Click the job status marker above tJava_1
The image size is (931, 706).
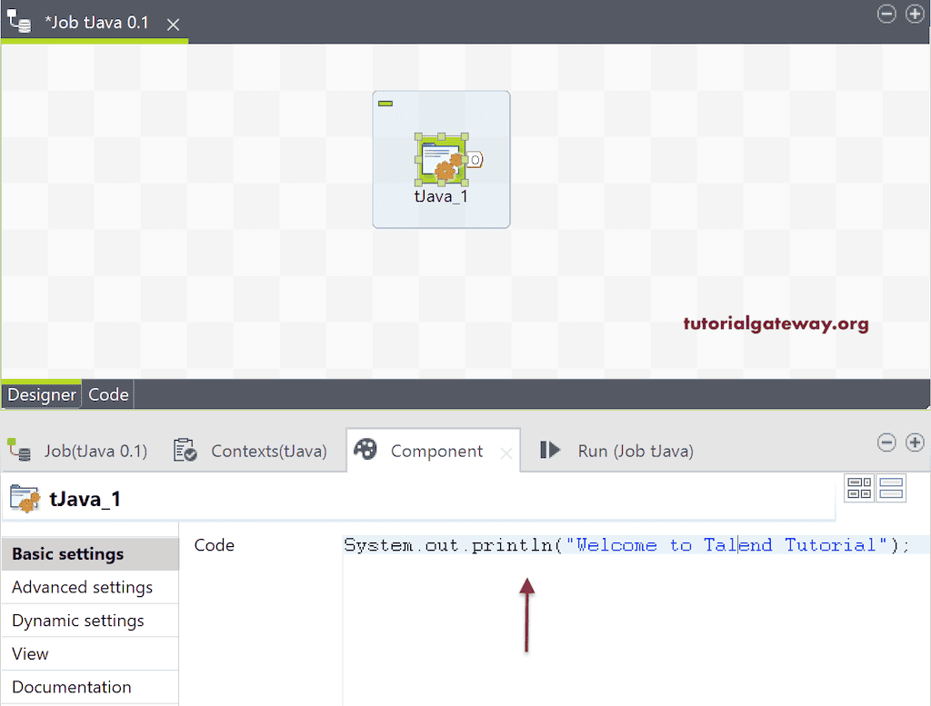[x=385, y=103]
